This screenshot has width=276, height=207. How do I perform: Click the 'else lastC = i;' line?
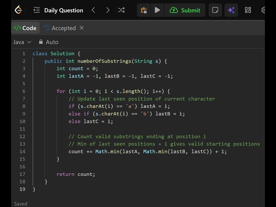coord(91,122)
